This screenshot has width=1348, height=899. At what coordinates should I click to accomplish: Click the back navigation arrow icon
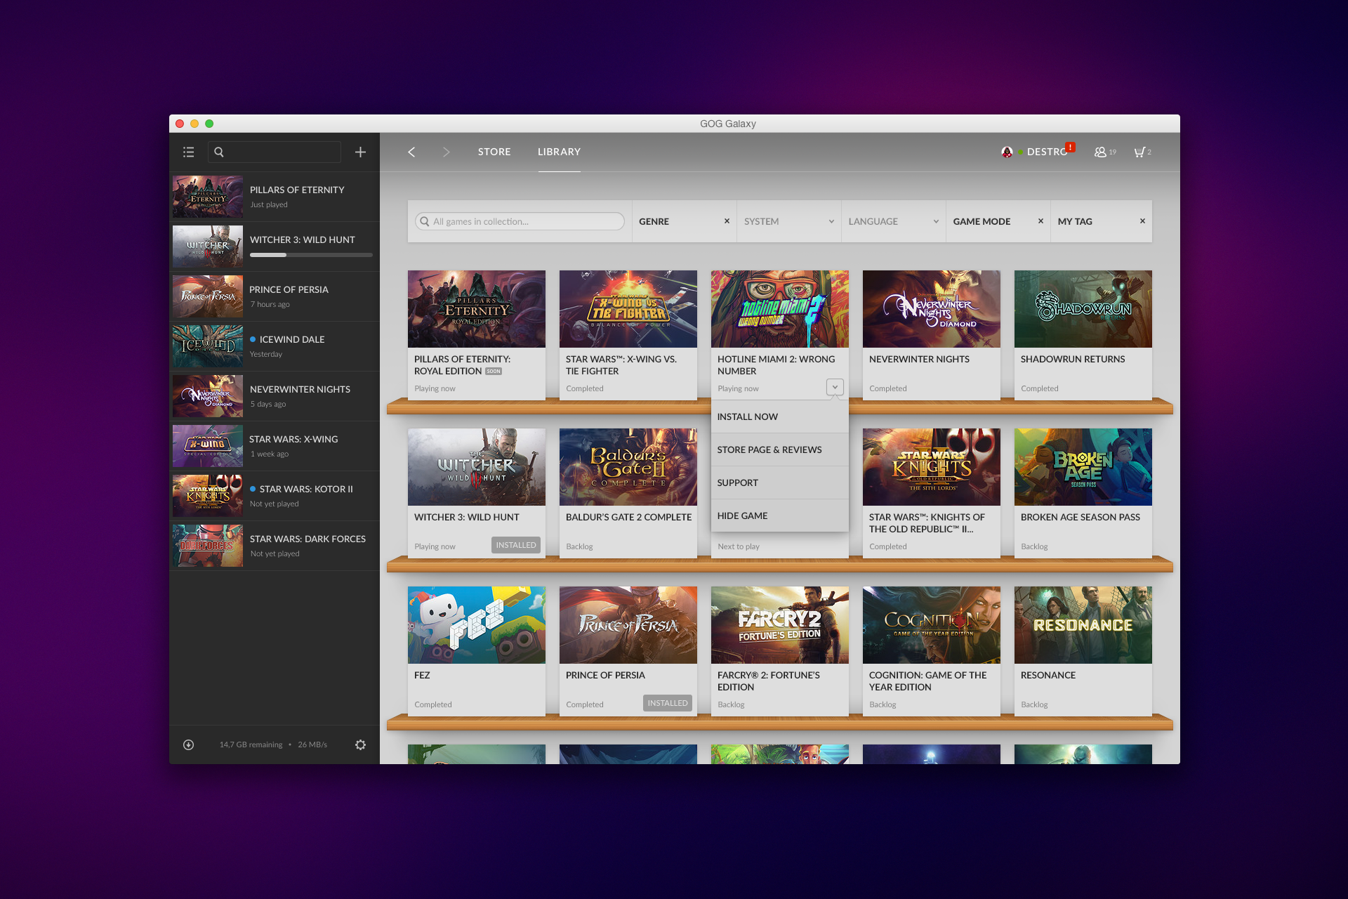pyautogui.click(x=412, y=152)
